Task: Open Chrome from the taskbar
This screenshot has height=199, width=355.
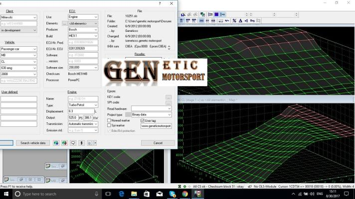Action: (x=185, y=194)
